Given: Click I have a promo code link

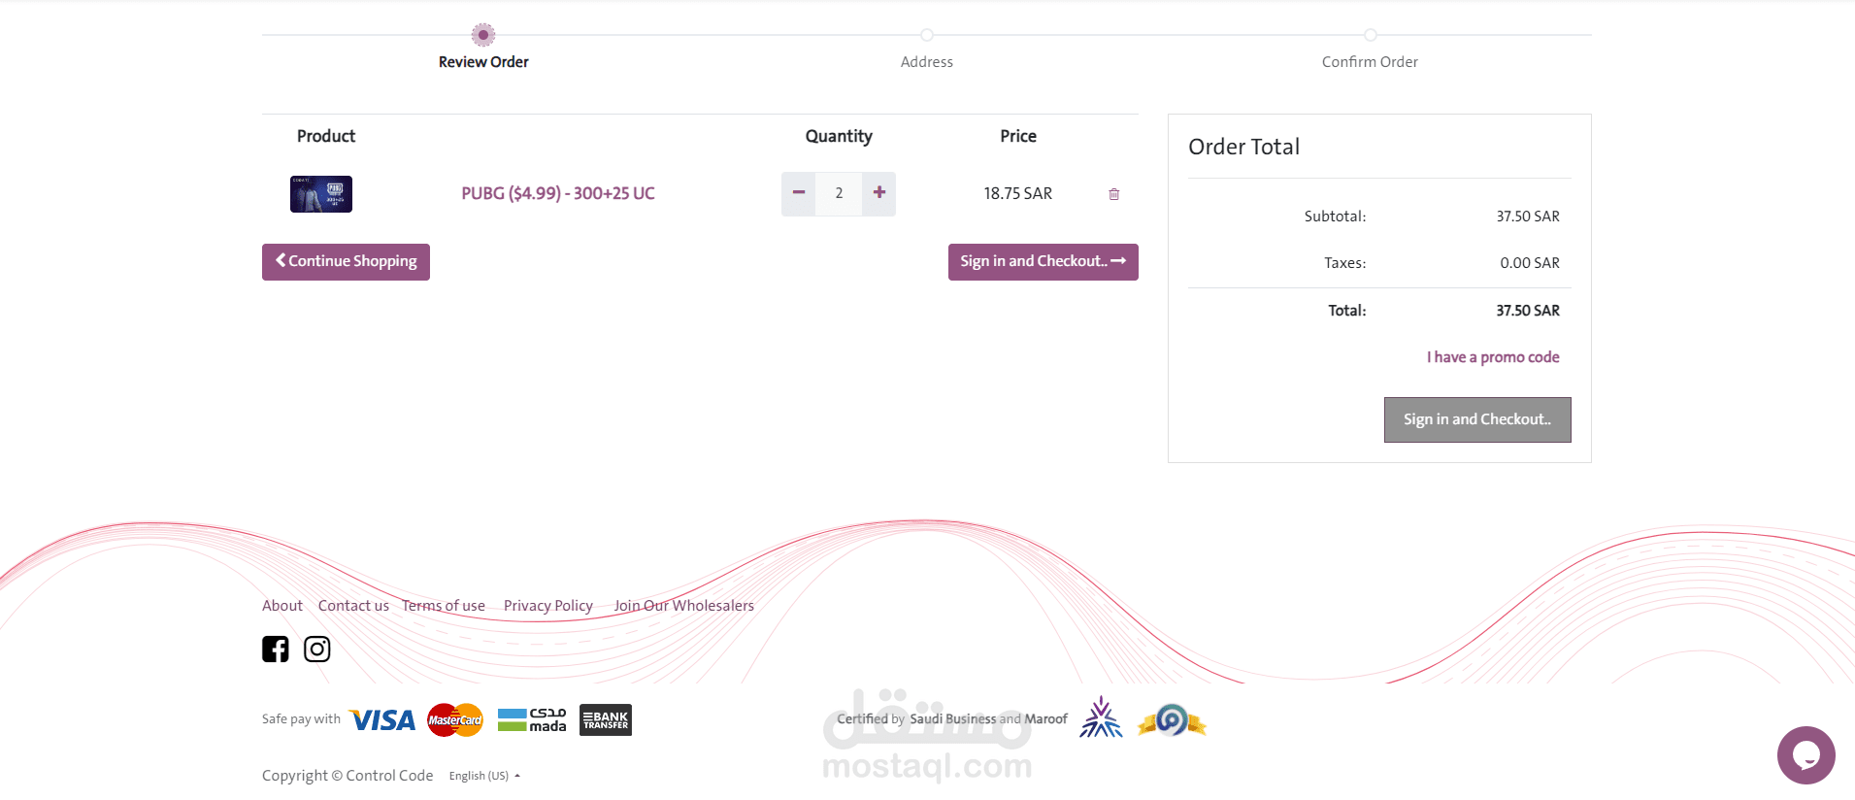Looking at the screenshot, I should coord(1493,357).
